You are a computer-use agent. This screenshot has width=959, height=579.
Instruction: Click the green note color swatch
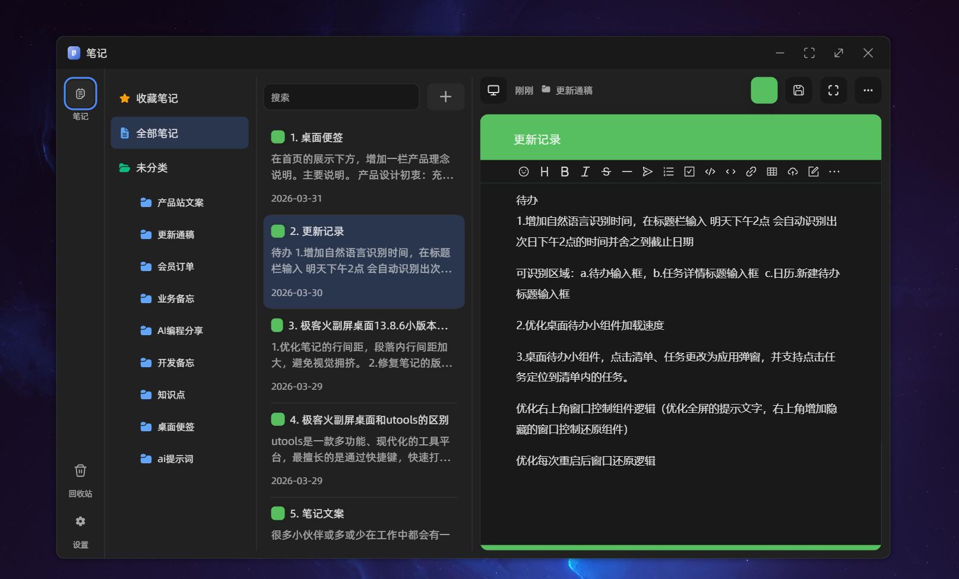764,90
